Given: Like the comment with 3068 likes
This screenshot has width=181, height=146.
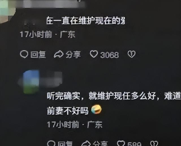Looking at the screenshot, I should 94,54.
